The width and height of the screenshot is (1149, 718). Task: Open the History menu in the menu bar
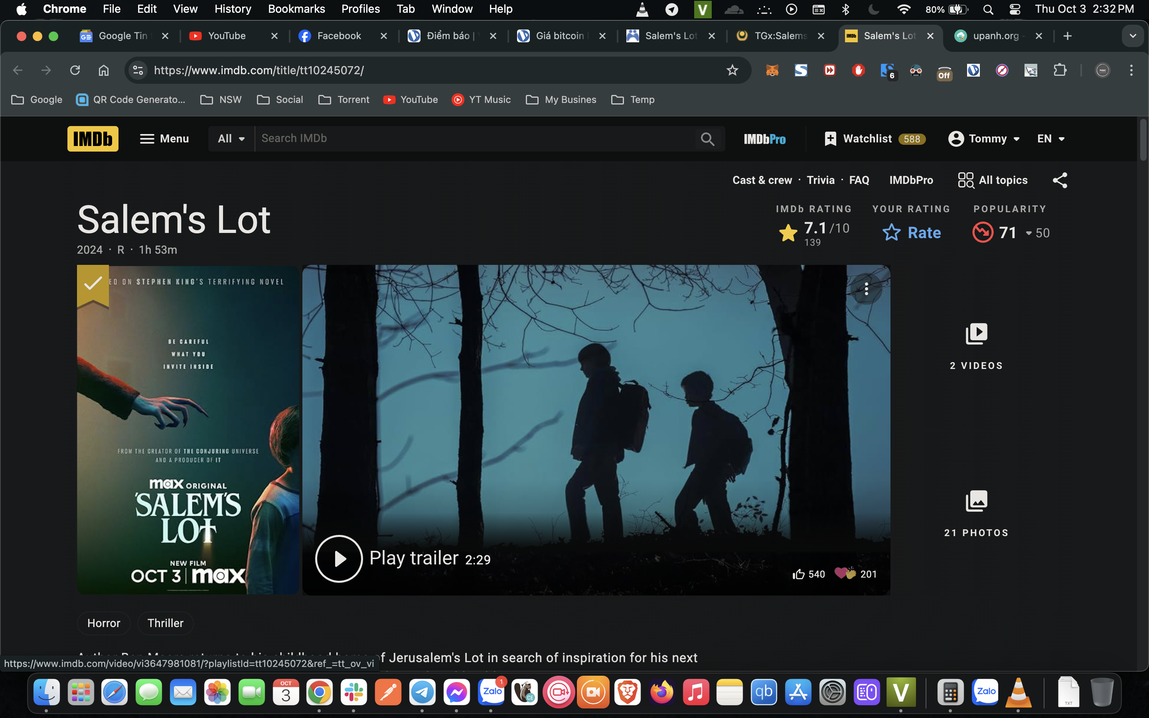(233, 9)
